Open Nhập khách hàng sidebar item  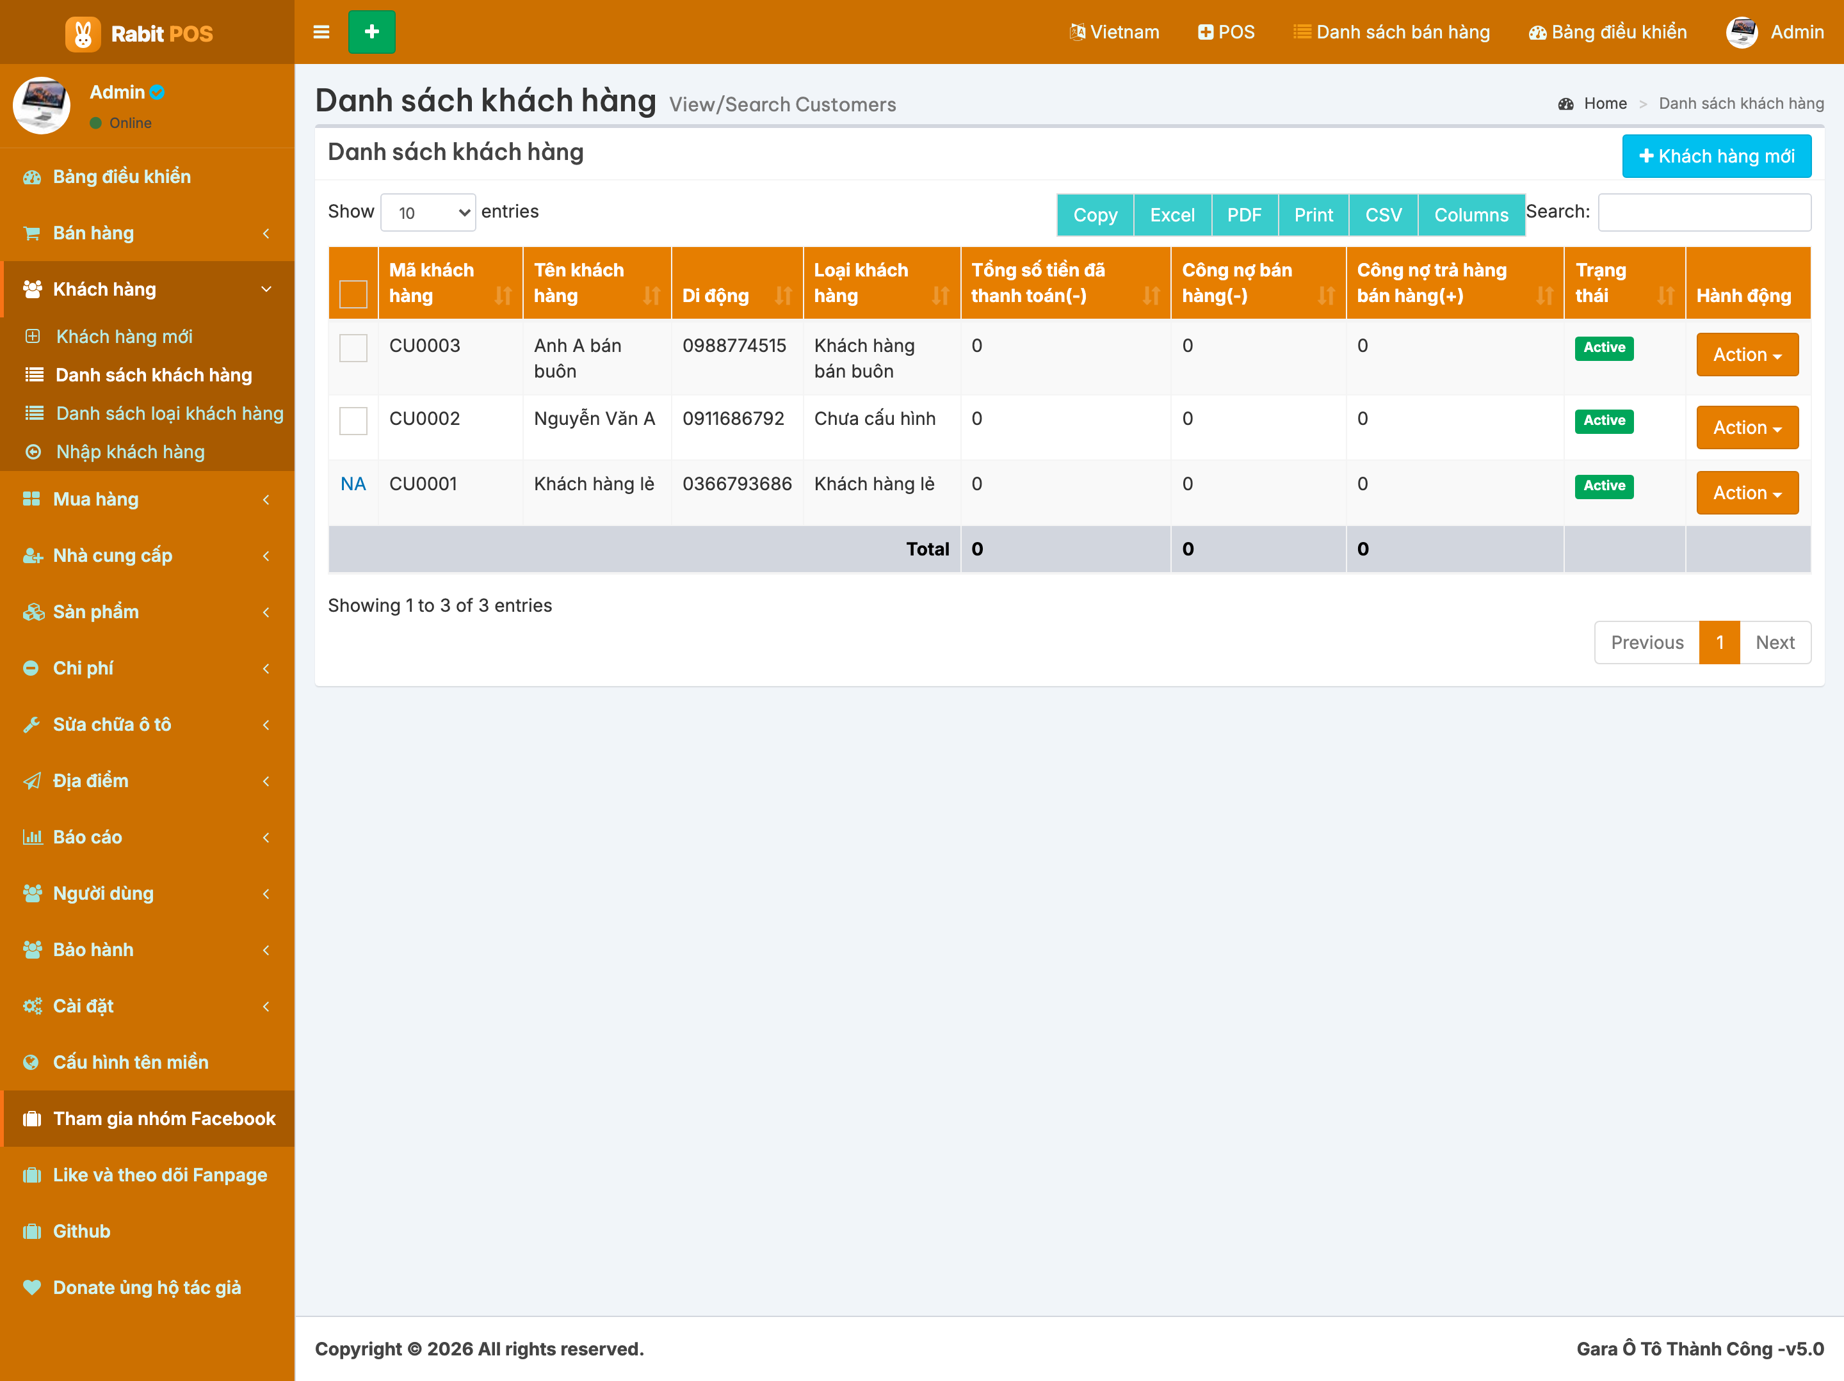tap(130, 452)
